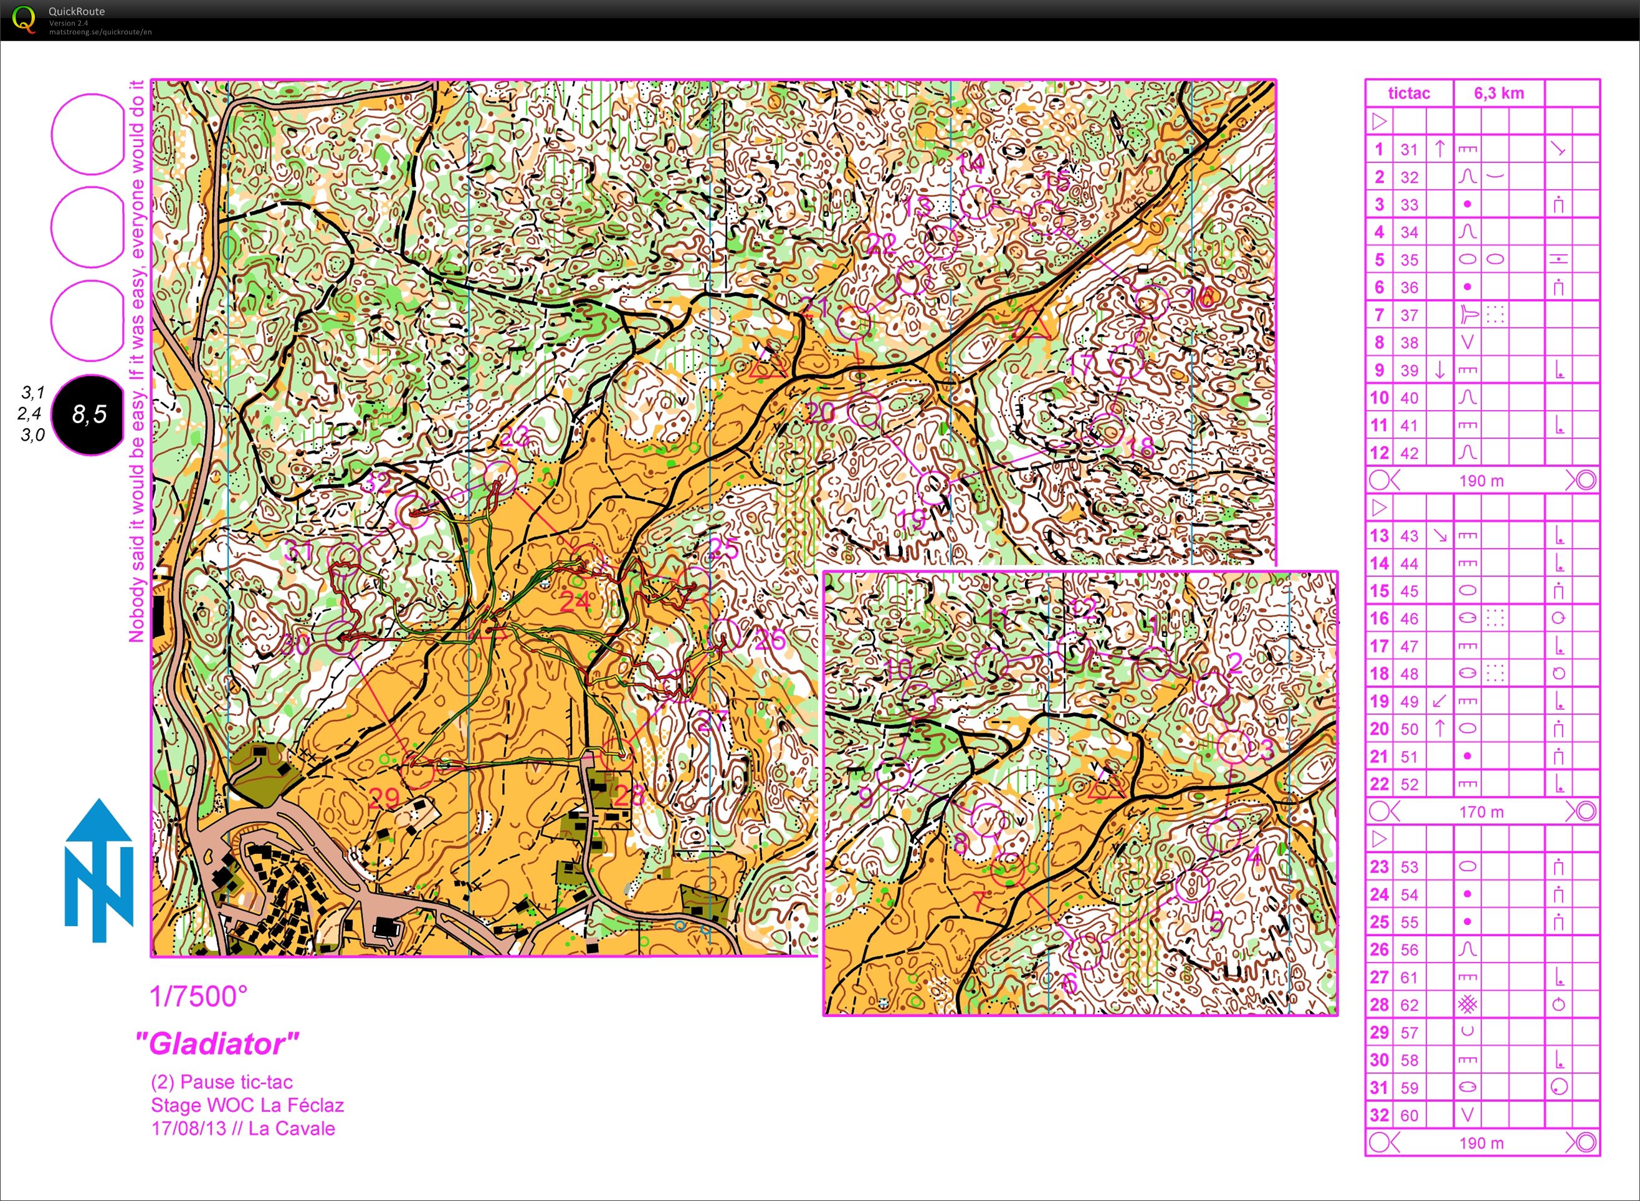Click the V pit symbol in control 32 row
Image resolution: width=1640 pixels, height=1201 pixels.
[x=1467, y=1115]
